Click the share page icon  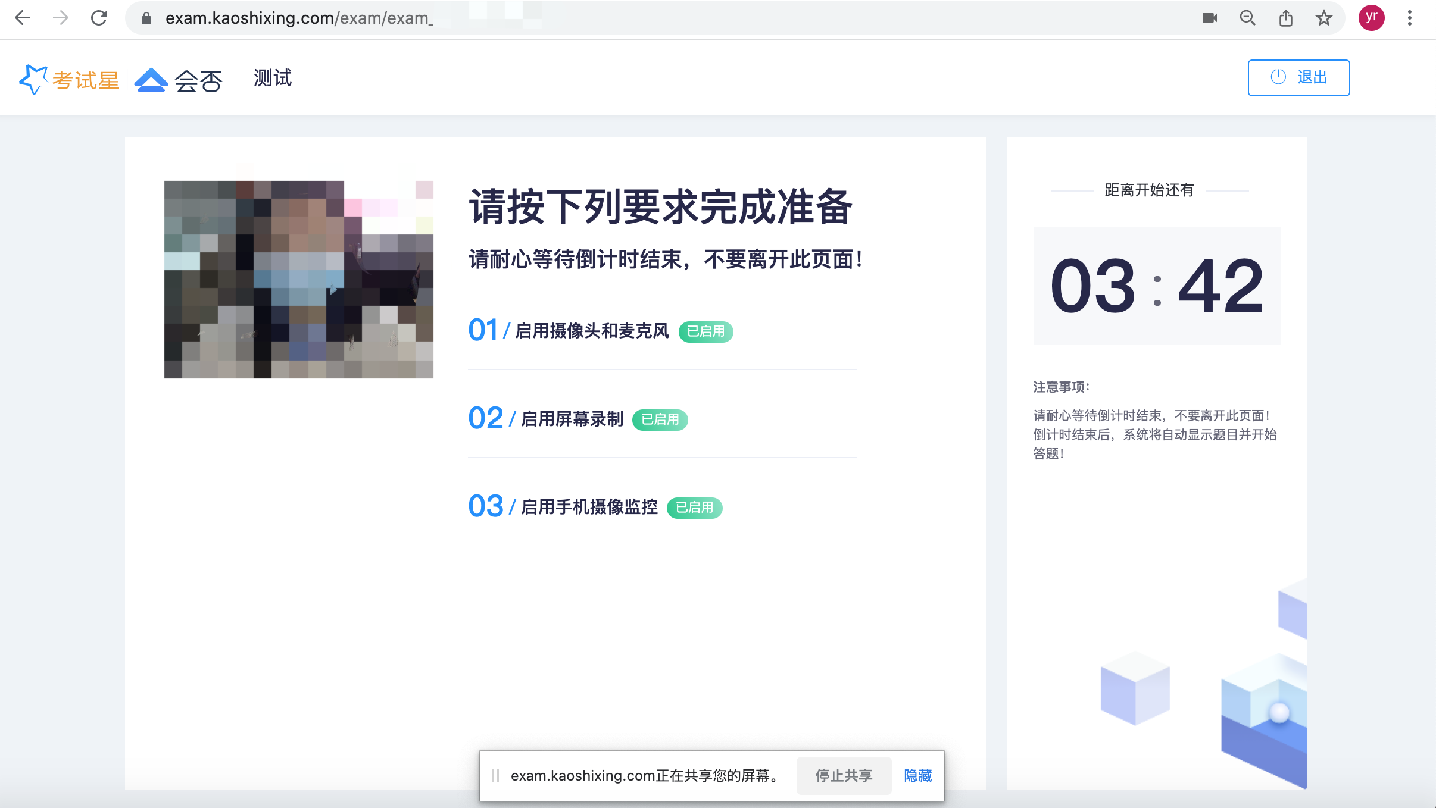point(1285,18)
